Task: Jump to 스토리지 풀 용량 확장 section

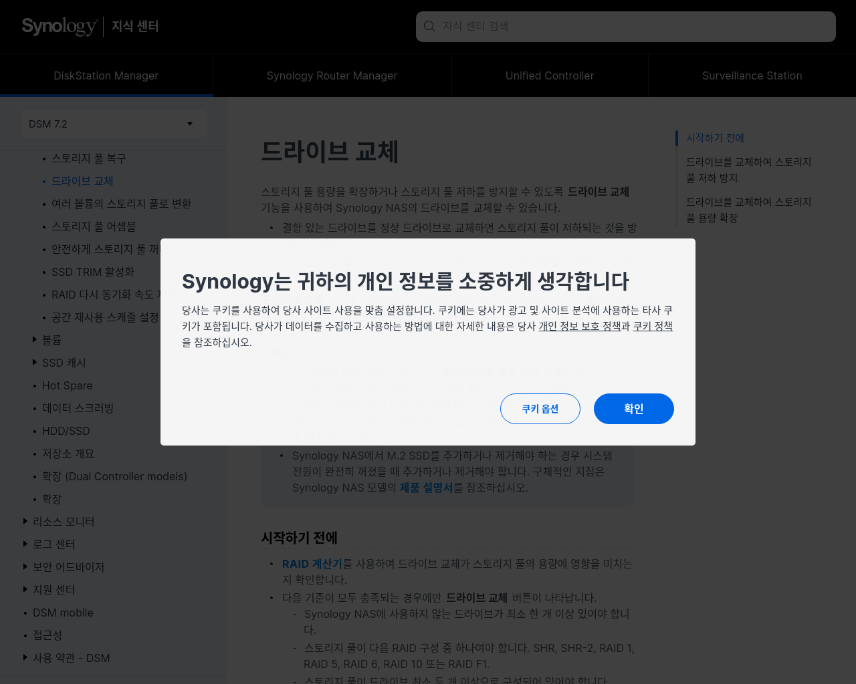Action: pyautogui.click(x=749, y=210)
